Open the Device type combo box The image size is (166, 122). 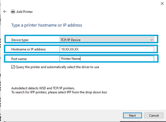click(x=107, y=40)
